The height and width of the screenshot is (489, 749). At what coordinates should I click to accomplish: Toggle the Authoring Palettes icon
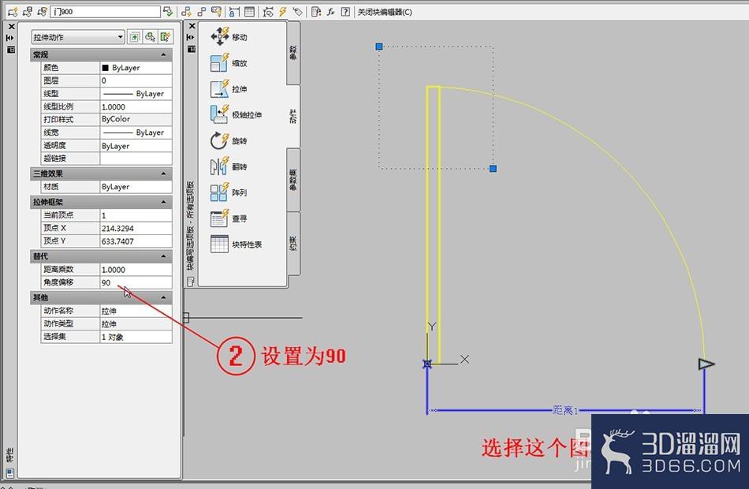click(x=315, y=12)
